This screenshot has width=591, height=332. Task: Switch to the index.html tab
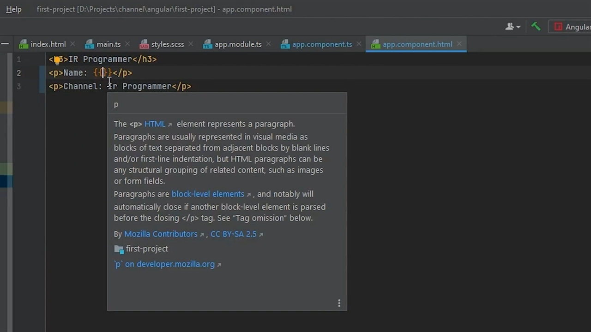pyautogui.click(x=48, y=44)
